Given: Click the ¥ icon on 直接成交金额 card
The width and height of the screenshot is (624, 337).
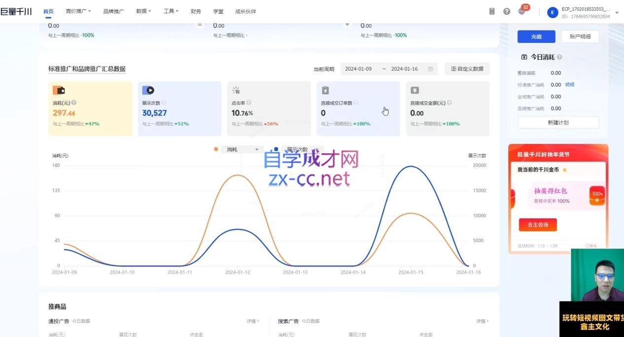Looking at the screenshot, I should [414, 90].
